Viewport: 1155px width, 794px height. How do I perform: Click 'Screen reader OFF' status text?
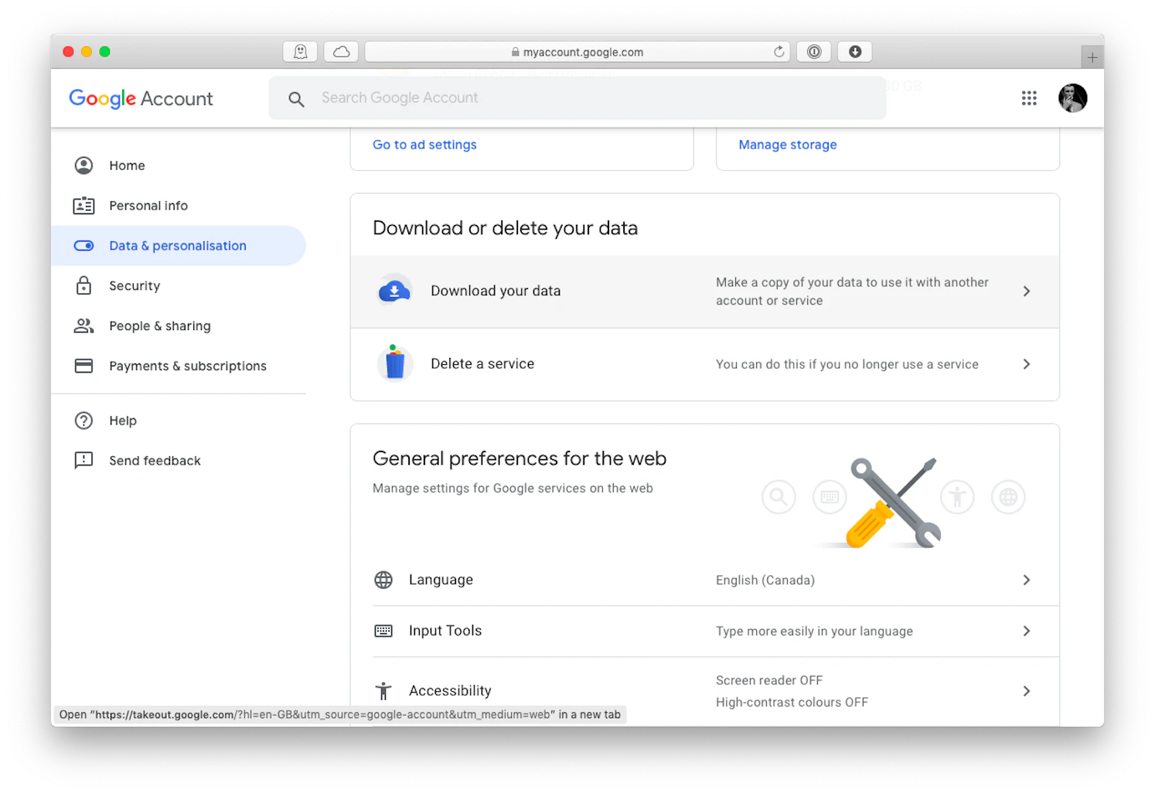pyautogui.click(x=769, y=680)
